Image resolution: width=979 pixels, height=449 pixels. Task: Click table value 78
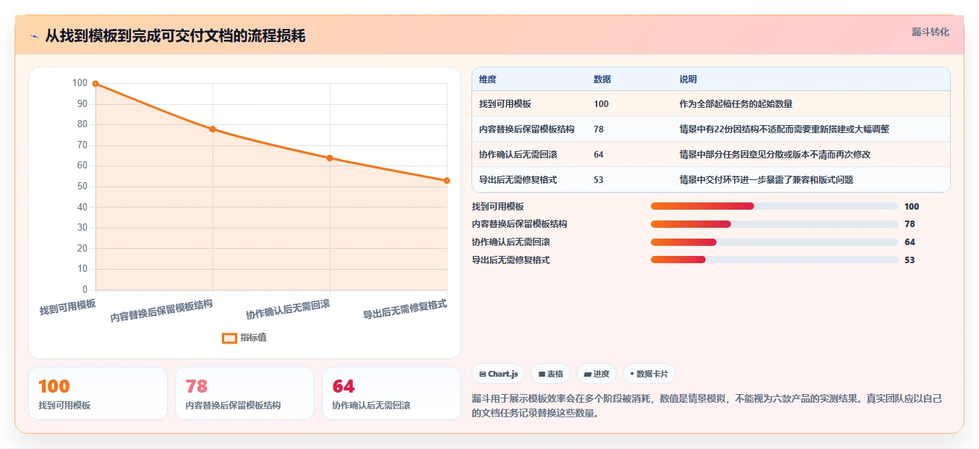tap(599, 129)
